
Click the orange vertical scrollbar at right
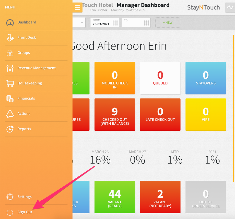233,108
